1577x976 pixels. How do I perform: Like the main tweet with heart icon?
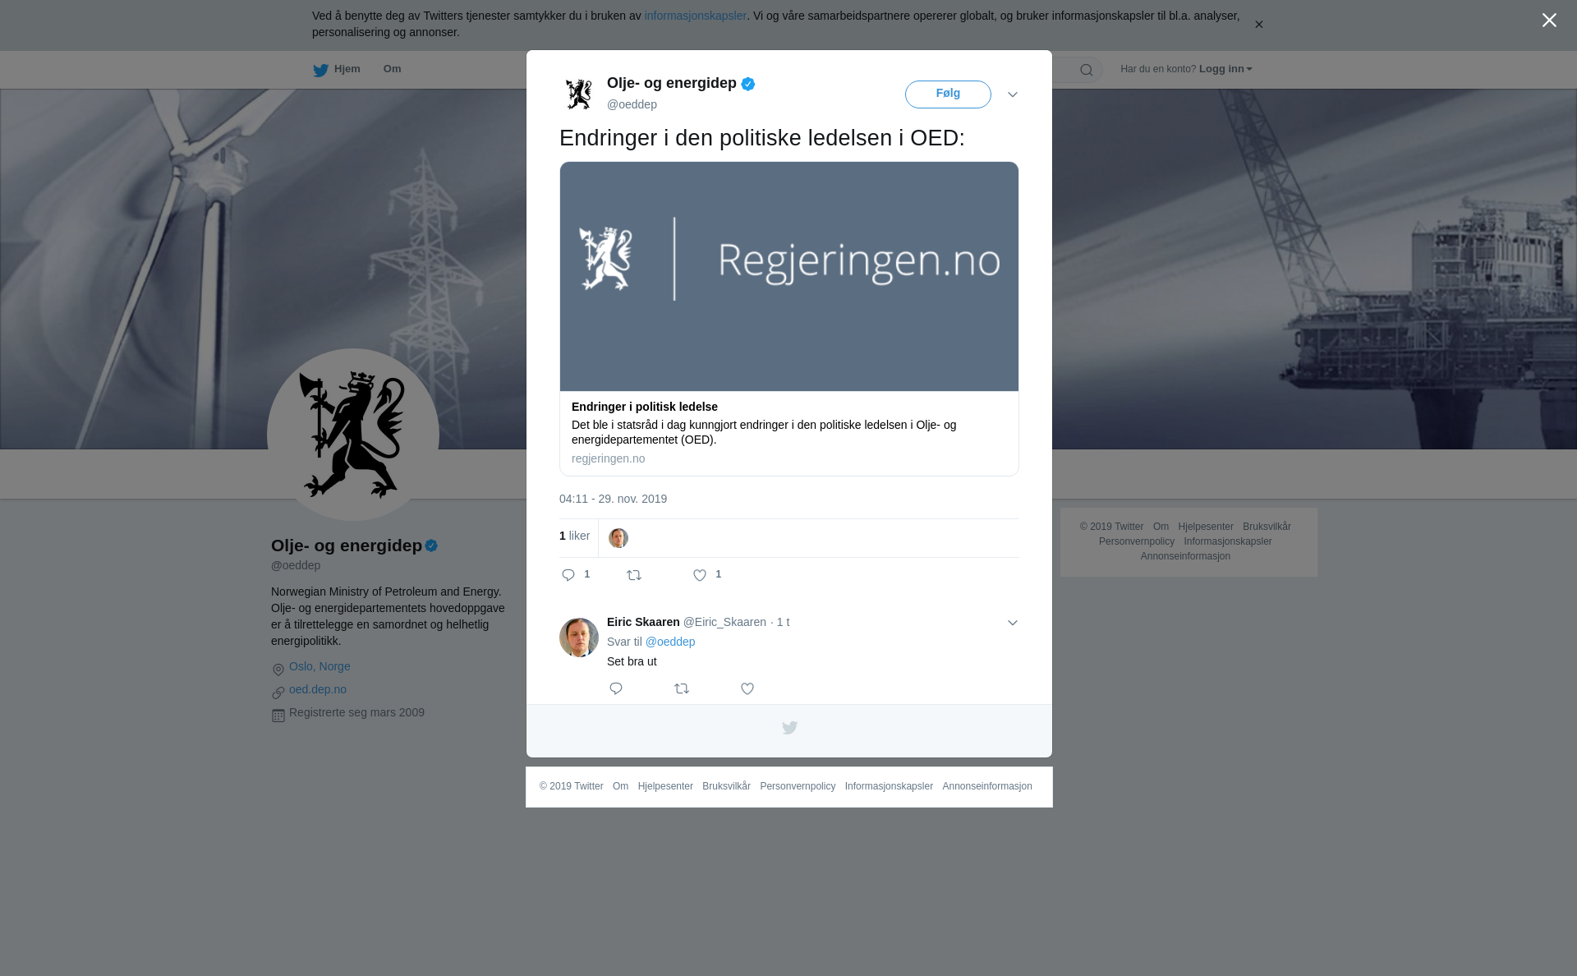(700, 575)
